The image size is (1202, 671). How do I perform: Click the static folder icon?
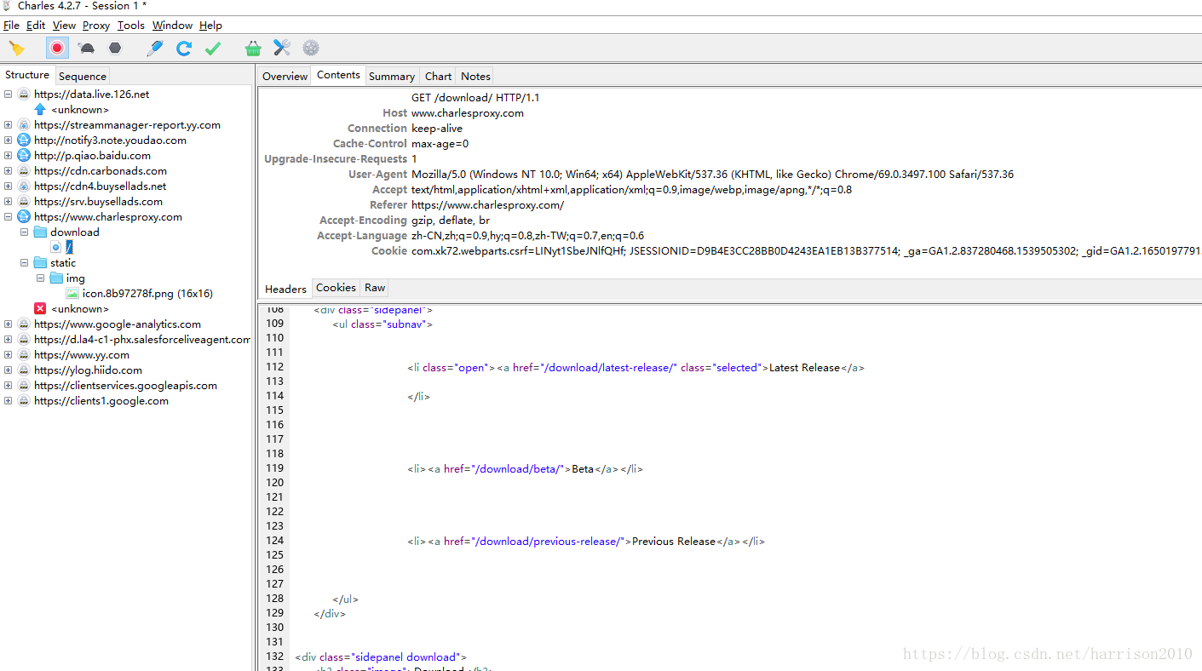click(x=40, y=263)
